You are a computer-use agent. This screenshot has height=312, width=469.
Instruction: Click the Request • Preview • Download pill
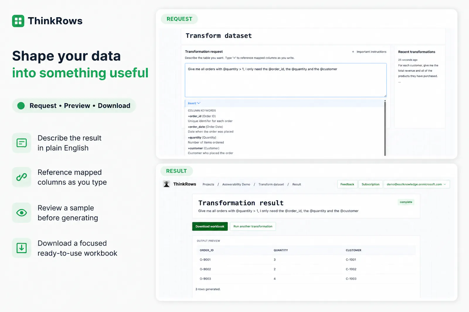pos(74,106)
